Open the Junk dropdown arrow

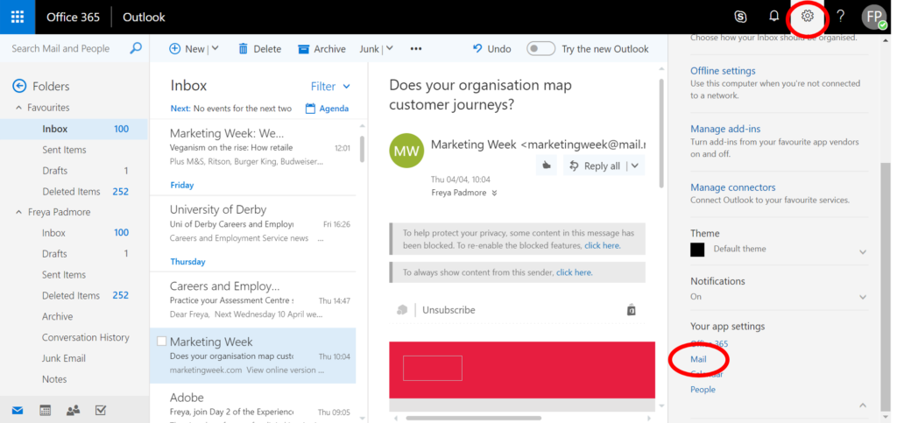click(389, 48)
